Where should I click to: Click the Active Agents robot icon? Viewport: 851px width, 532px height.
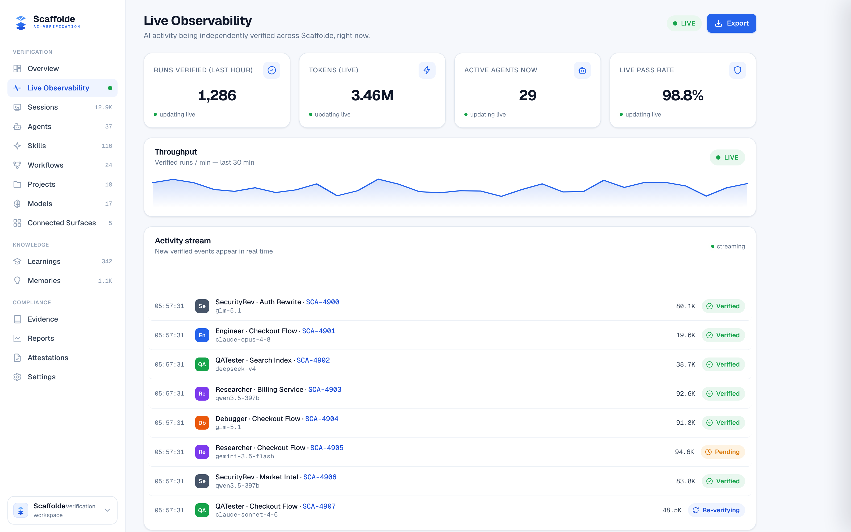(582, 70)
